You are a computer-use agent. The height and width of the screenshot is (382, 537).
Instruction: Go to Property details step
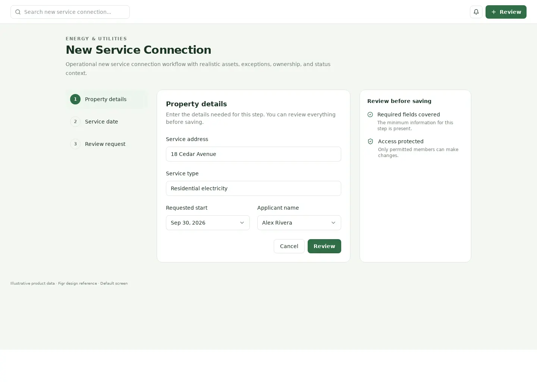coord(107,99)
